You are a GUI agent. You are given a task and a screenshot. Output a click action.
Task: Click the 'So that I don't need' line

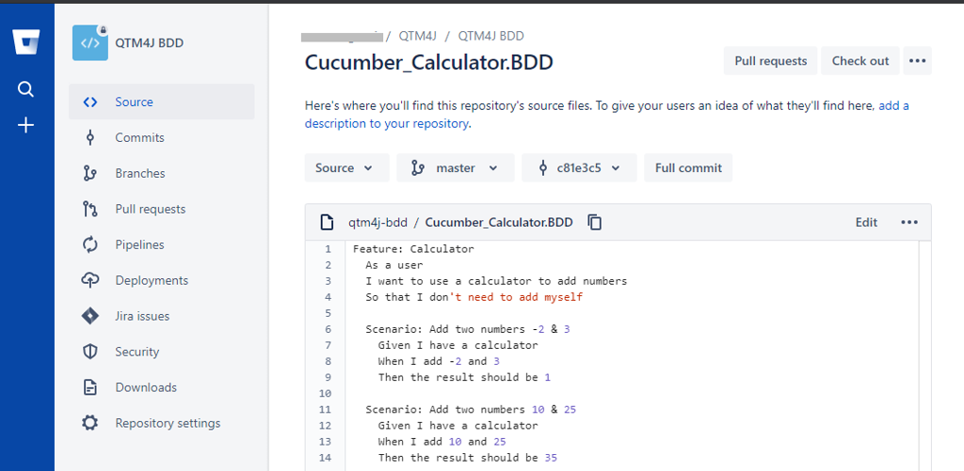point(474,297)
